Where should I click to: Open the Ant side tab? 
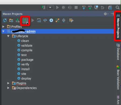[118, 100]
